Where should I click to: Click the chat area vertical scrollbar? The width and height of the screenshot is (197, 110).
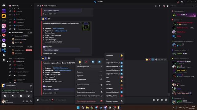(x=169, y=94)
